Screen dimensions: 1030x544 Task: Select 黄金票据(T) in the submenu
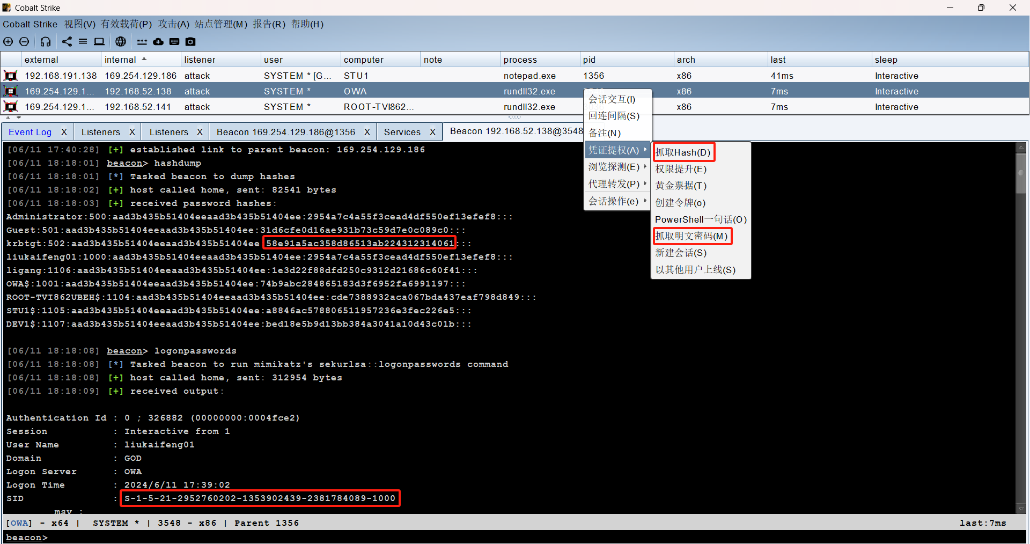coord(701,186)
